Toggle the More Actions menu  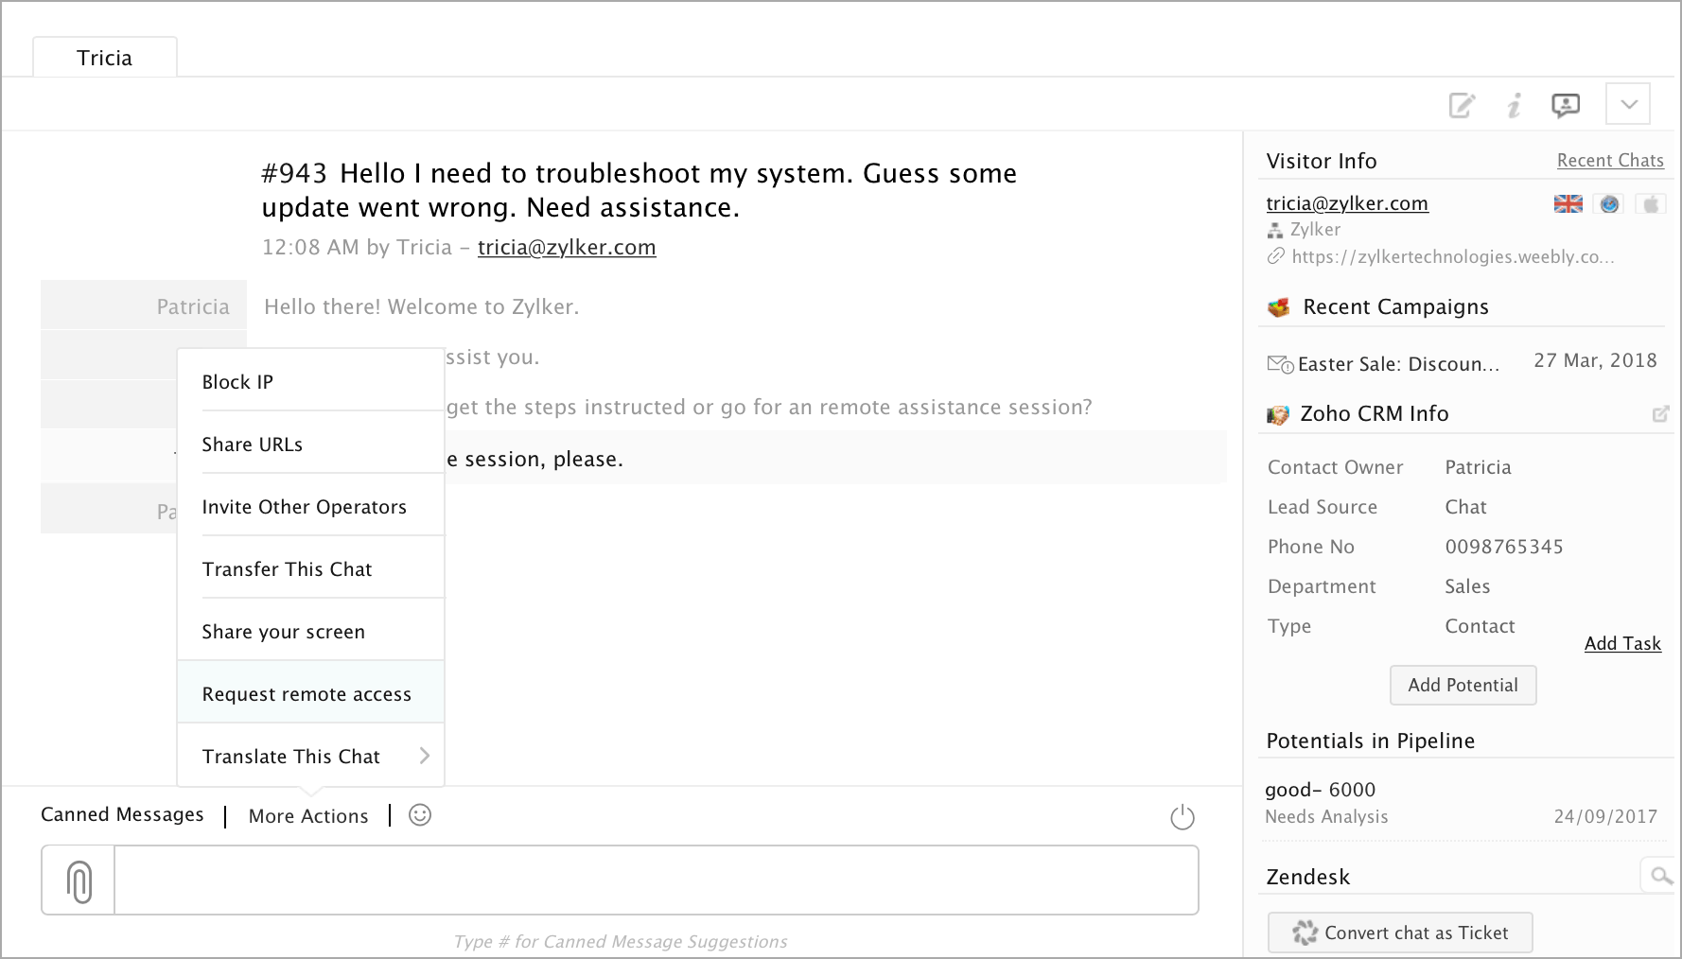click(308, 816)
